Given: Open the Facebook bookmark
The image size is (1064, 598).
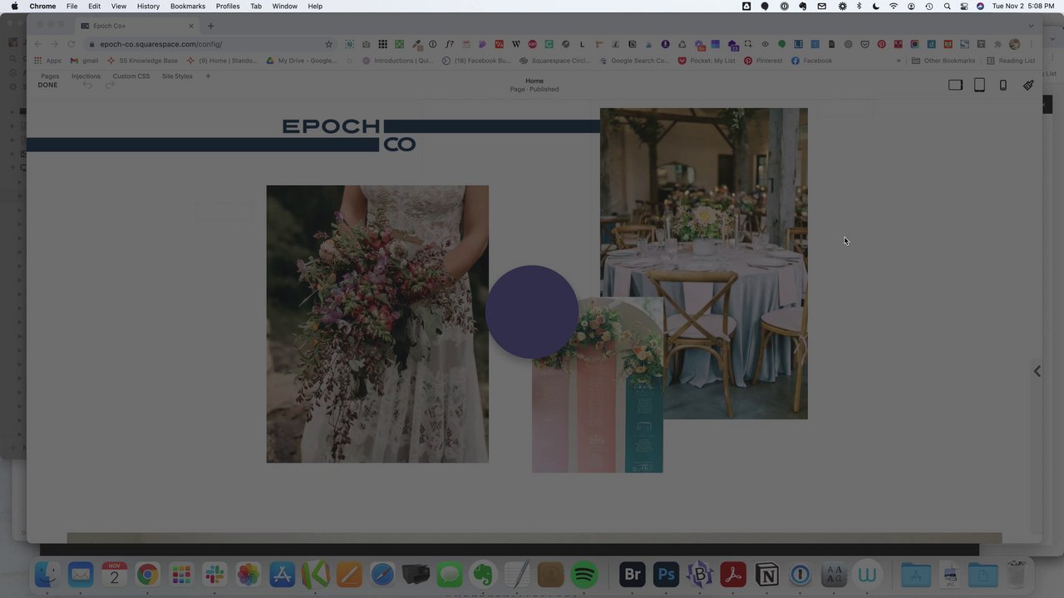Looking at the screenshot, I should click(x=811, y=61).
